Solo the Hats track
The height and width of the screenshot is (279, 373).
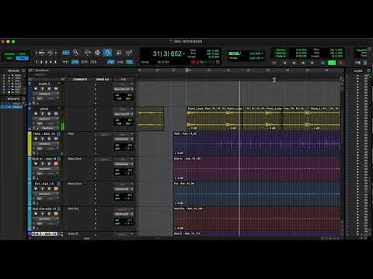click(49, 139)
